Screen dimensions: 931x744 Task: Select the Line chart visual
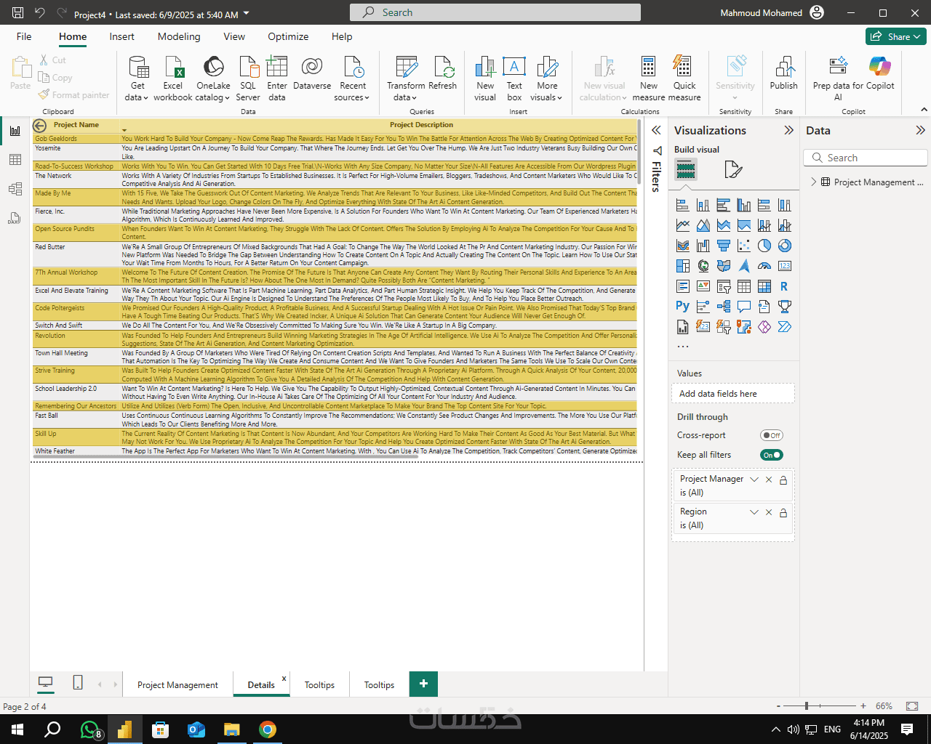(682, 225)
